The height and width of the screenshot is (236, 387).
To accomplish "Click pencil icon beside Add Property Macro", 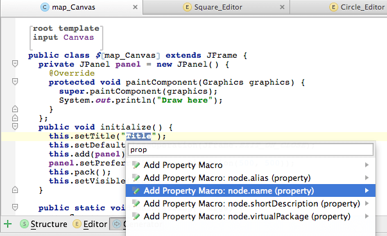I will 136,165.
